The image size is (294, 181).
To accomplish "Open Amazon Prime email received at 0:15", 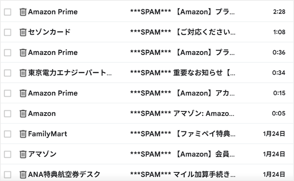I will tap(182, 93).
